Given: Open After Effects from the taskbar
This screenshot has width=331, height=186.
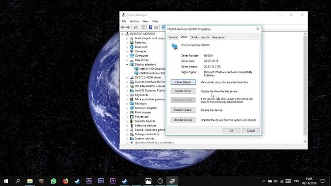Looking at the screenshot, I should 89,181.
